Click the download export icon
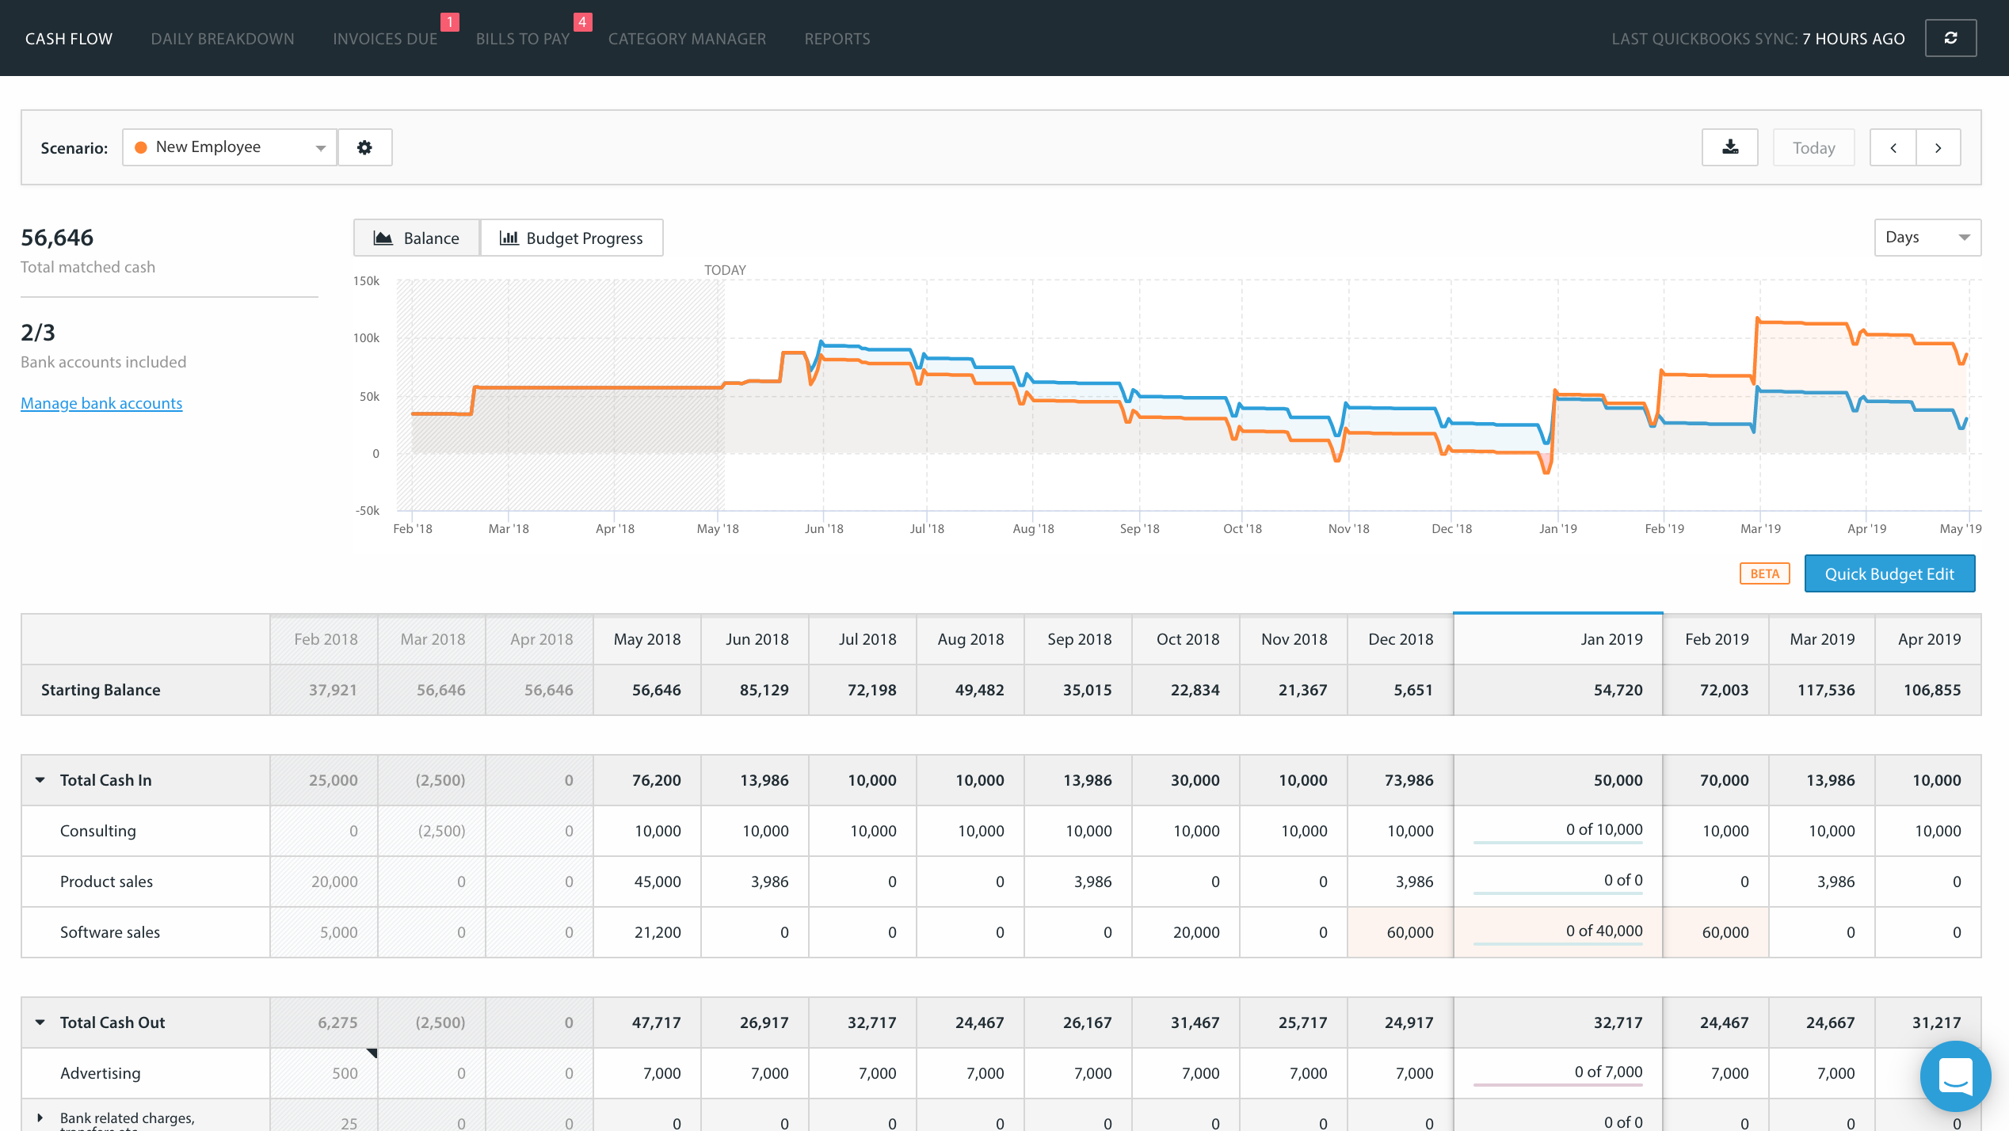Viewport: 2009px width, 1131px height. click(1730, 147)
